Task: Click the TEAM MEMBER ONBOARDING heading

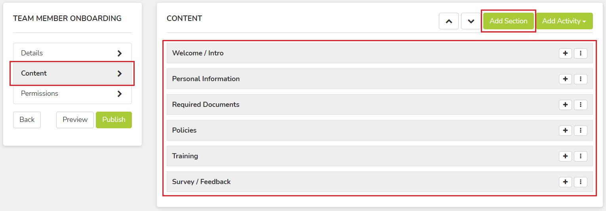Action: click(67, 18)
